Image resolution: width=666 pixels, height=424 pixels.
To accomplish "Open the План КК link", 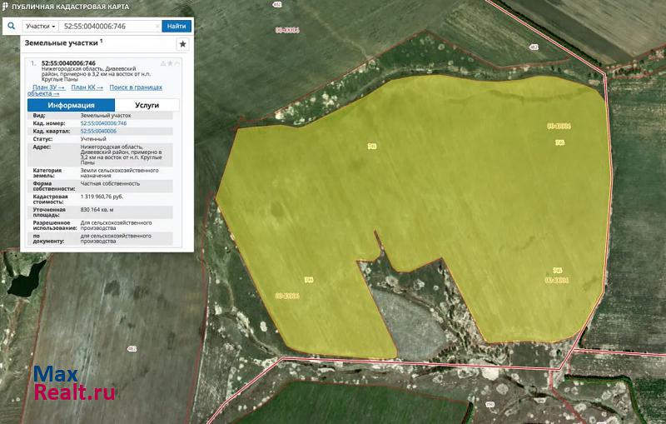I will pos(87,87).
